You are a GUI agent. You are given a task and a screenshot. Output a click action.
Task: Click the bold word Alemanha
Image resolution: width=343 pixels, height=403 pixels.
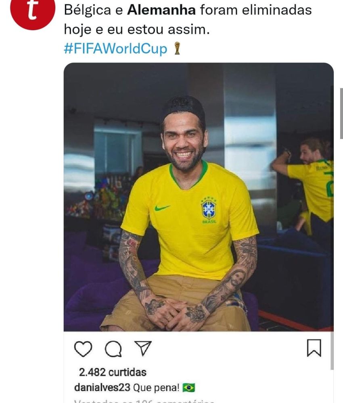coord(161,10)
